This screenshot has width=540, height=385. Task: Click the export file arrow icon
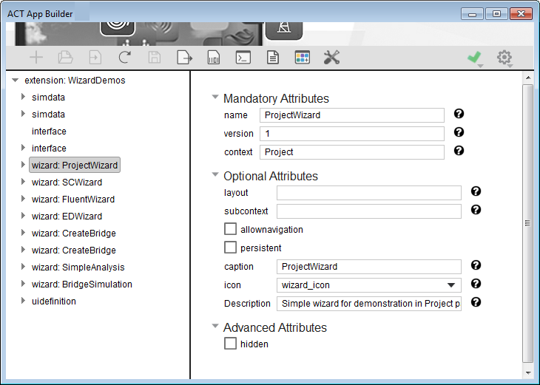(183, 58)
